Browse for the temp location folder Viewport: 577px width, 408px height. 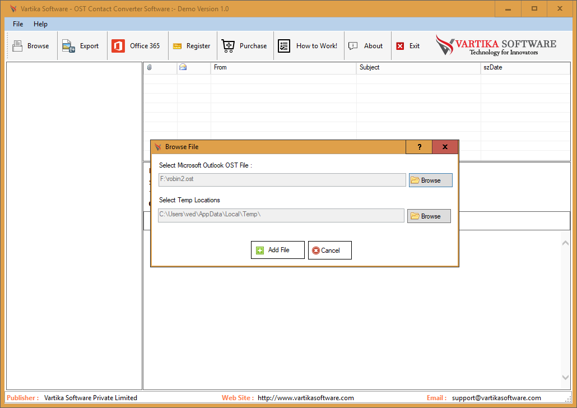429,216
